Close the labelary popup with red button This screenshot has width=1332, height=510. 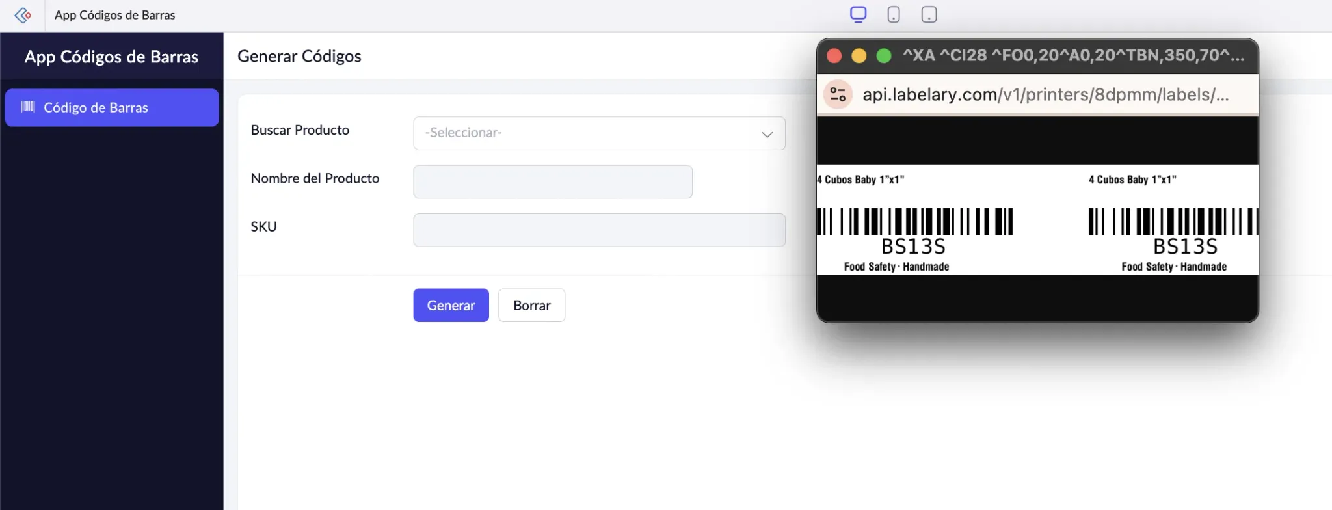pos(834,56)
